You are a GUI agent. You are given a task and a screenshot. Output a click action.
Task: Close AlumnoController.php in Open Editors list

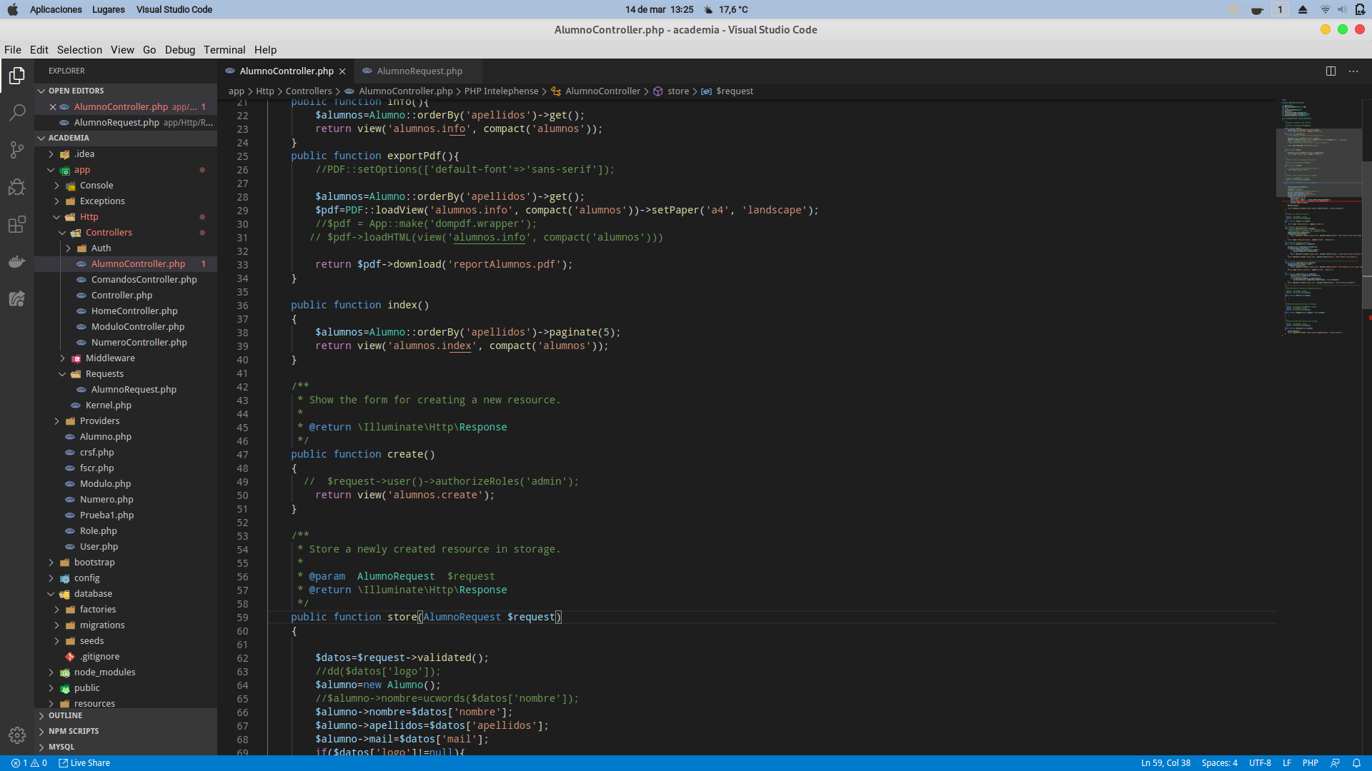53,107
